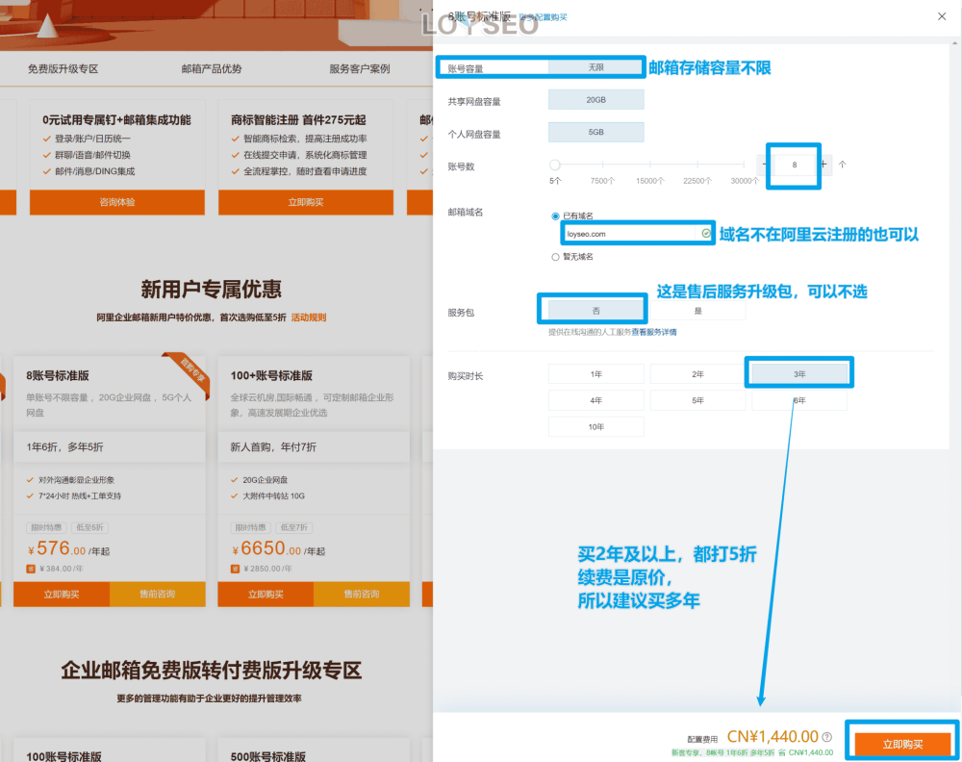Screen dimensions: 962x762
Task: Click the CN¥1,440.00 configuration fee
Action: tap(772, 736)
